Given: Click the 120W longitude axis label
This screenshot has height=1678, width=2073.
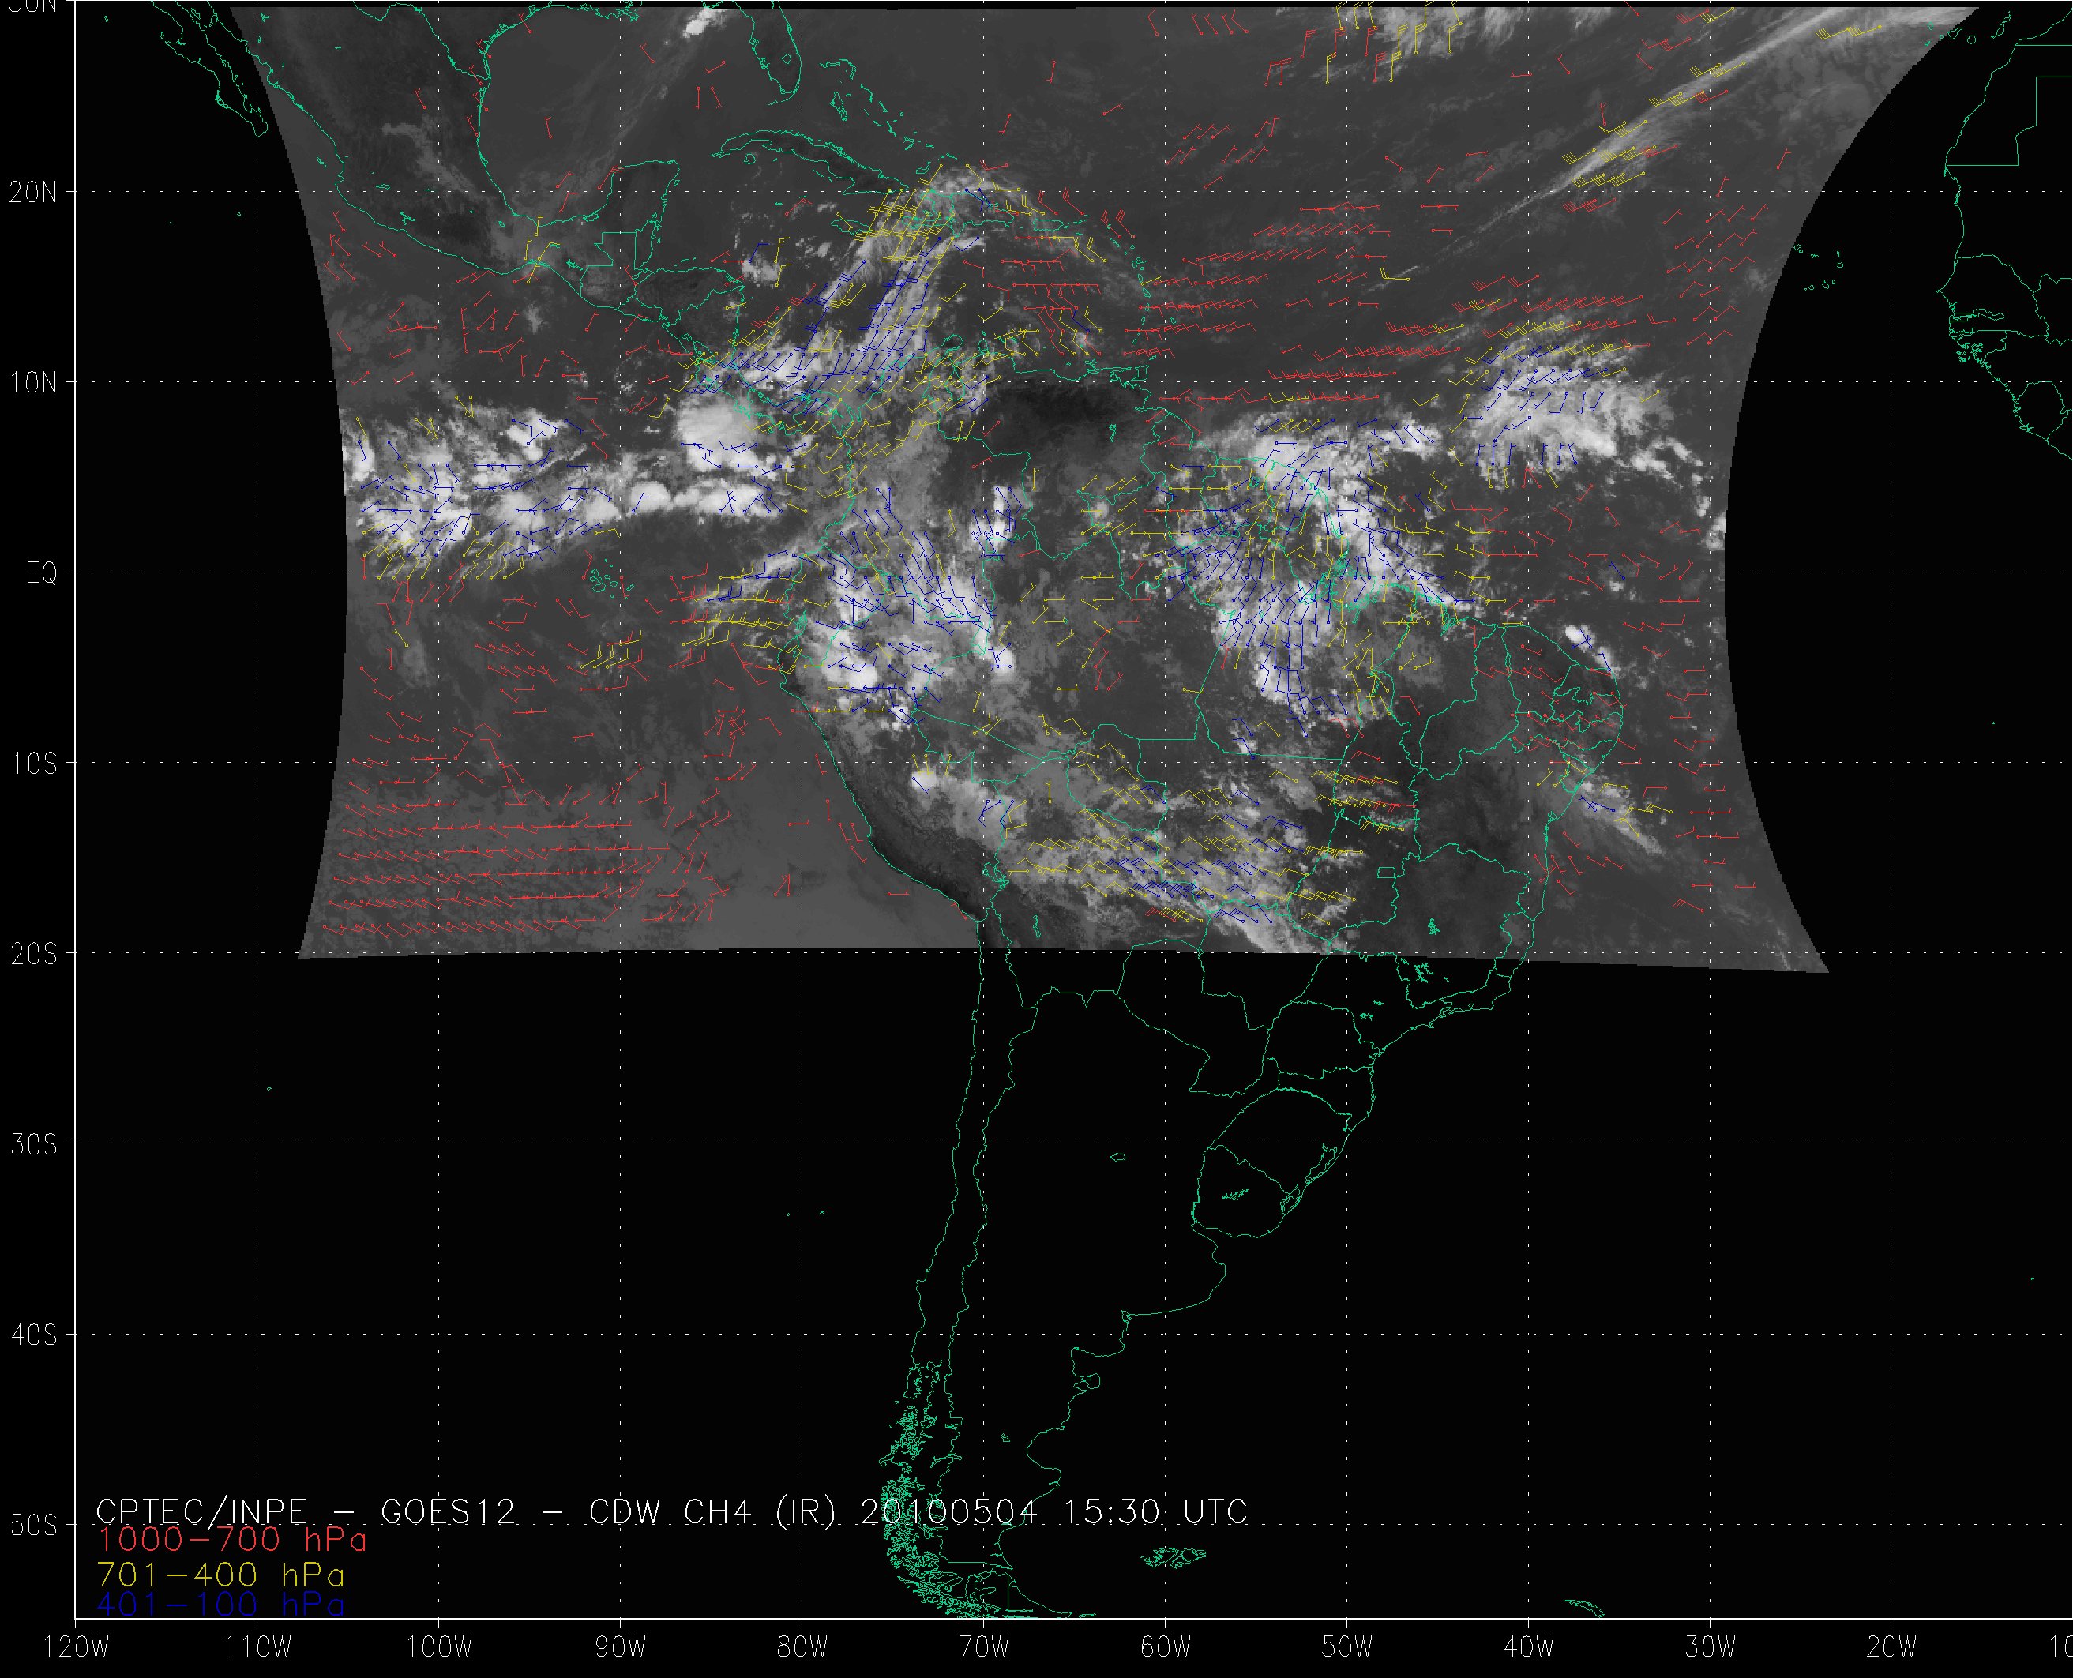Looking at the screenshot, I should pyautogui.click(x=77, y=1648).
